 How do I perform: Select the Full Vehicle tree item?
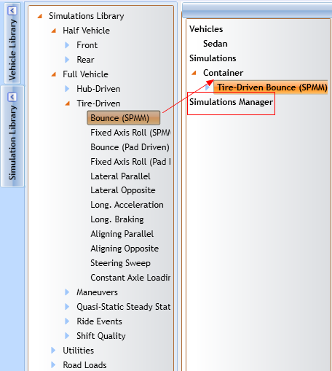85,74
